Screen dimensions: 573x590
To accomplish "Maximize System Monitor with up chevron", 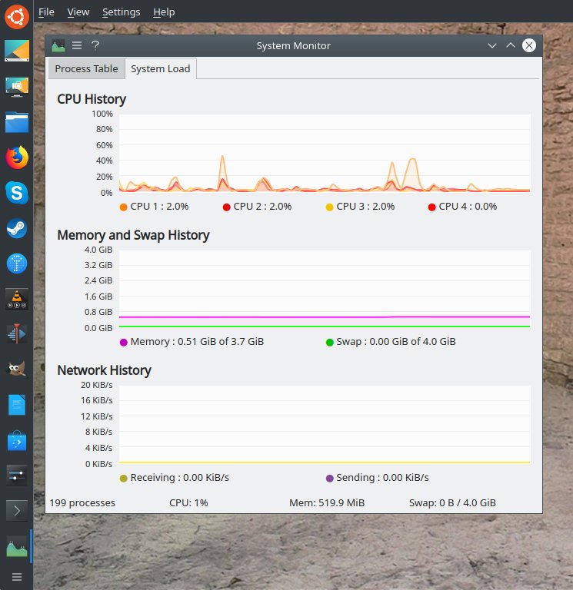I will point(511,45).
